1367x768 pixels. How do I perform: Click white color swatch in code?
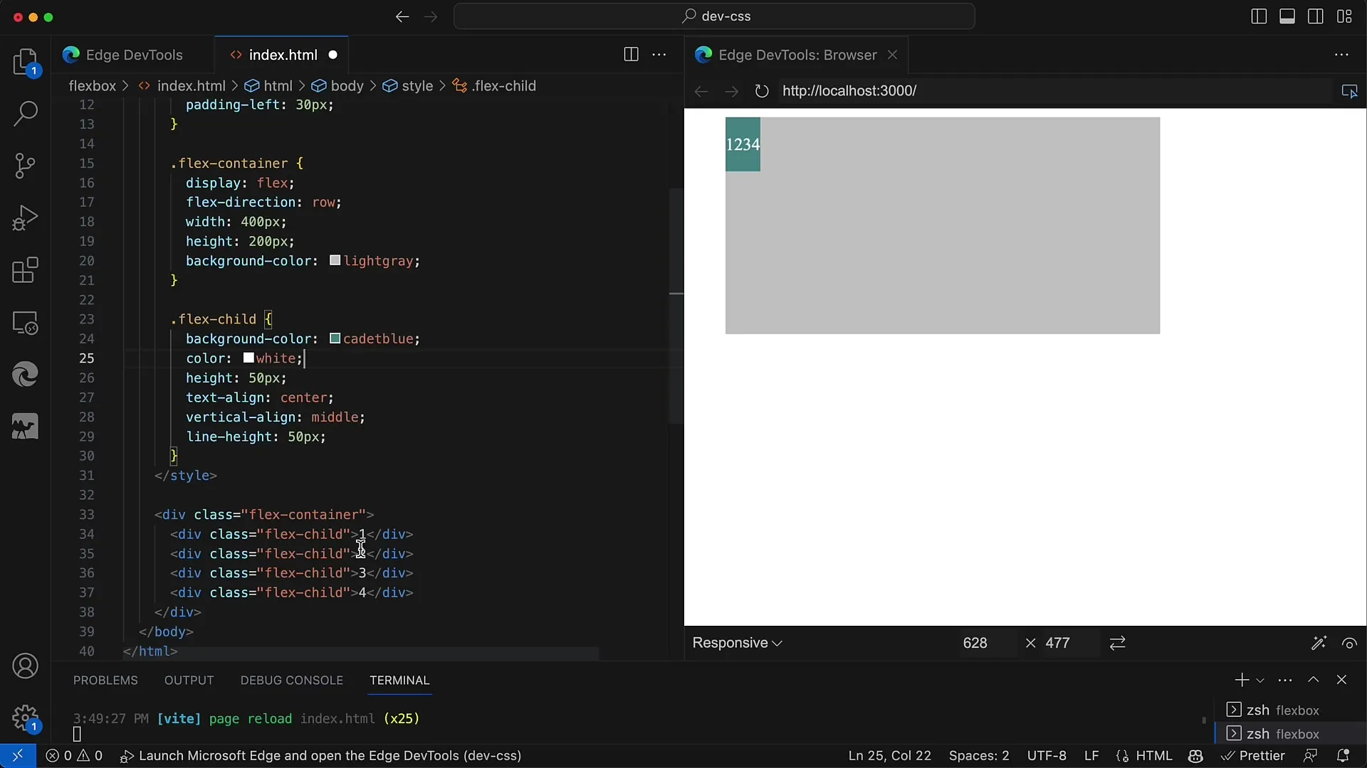click(248, 358)
